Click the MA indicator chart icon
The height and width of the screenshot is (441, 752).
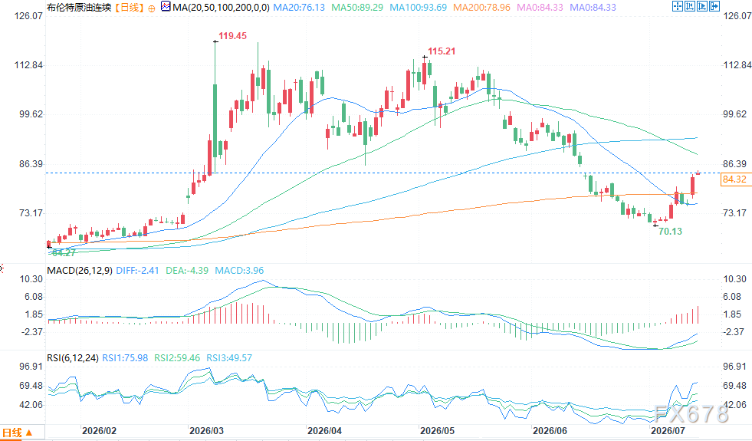coord(166,6)
